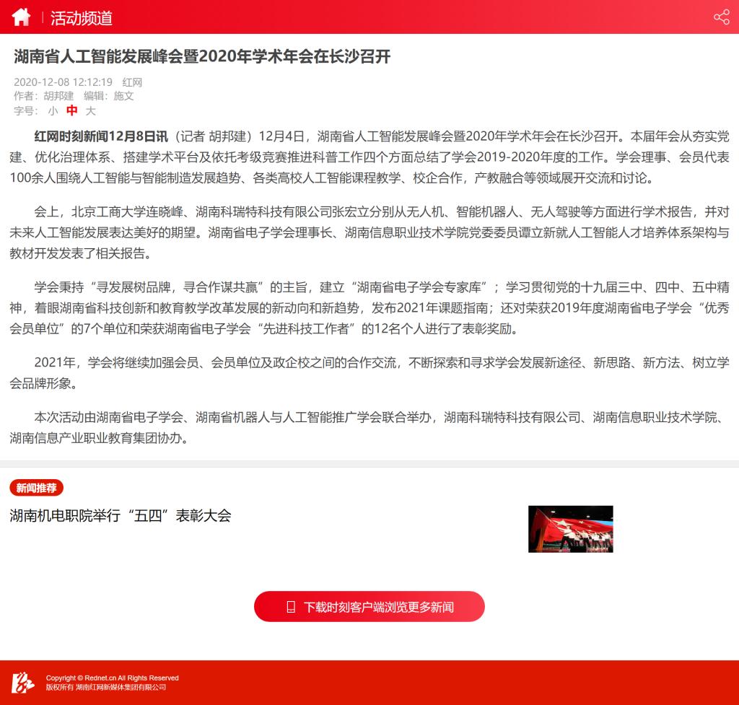Screen dimensions: 739x705
Task: Click 版权所有 湖南红网新媒体集团有限公司 footer text
Action: coord(106,687)
